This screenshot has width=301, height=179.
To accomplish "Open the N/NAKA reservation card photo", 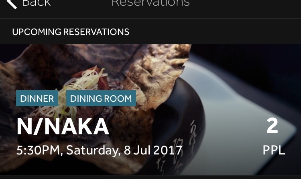I will click(x=150, y=110).
